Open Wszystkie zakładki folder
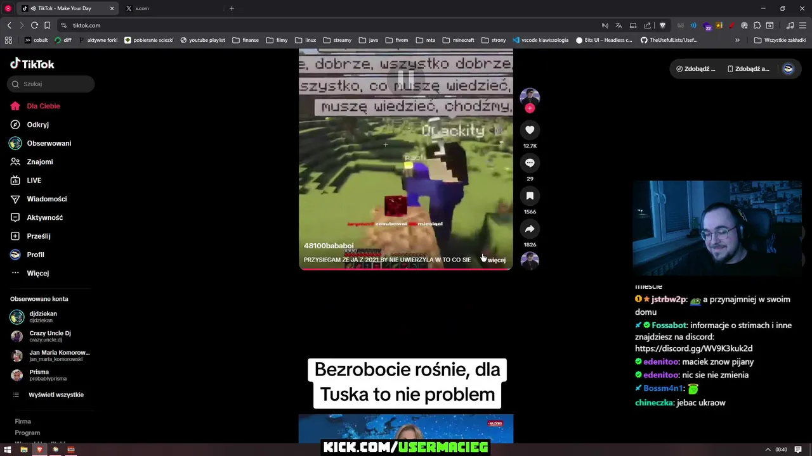812x456 pixels. point(780,40)
